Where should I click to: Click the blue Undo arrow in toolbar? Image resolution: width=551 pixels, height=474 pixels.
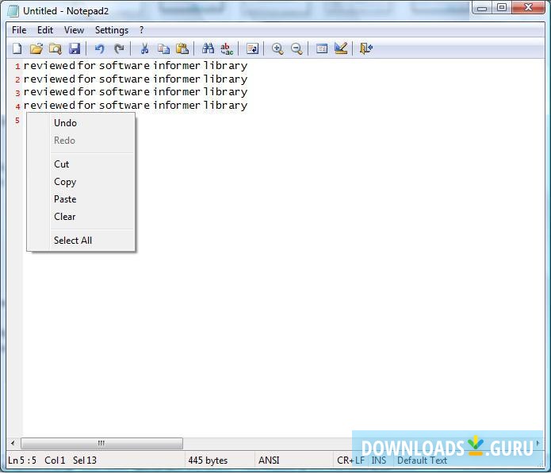100,48
